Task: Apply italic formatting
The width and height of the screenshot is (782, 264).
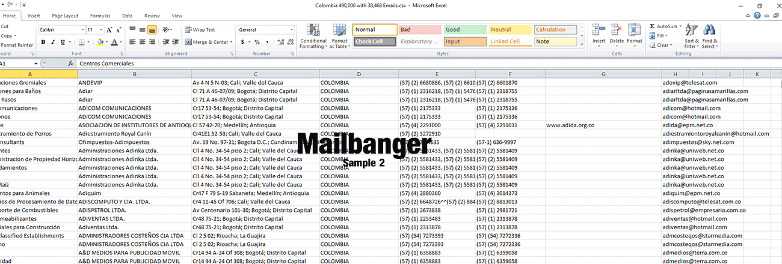Action: click(x=53, y=42)
